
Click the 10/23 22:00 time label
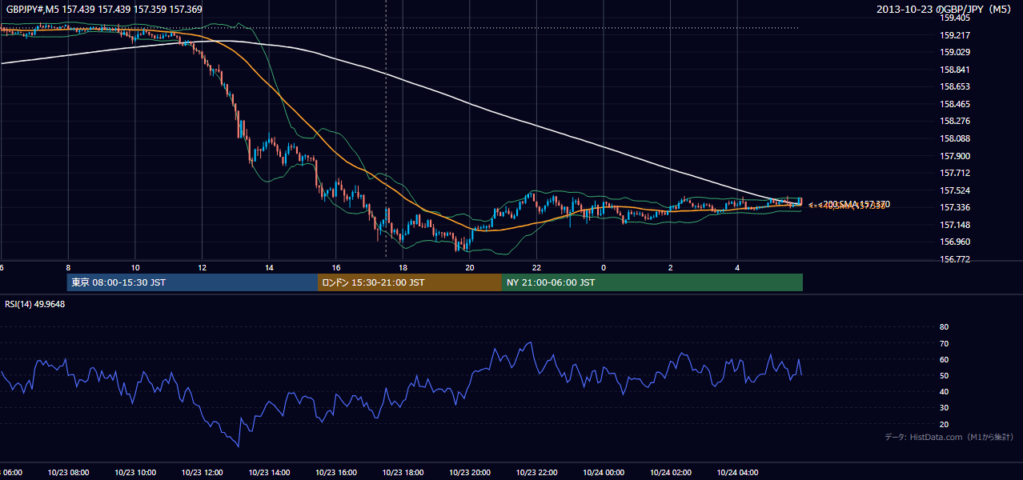pyautogui.click(x=537, y=473)
